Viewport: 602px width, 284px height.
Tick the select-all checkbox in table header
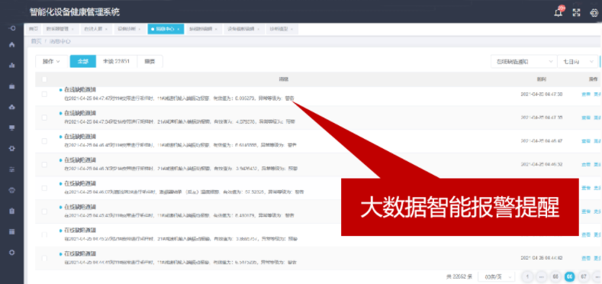pyautogui.click(x=44, y=79)
